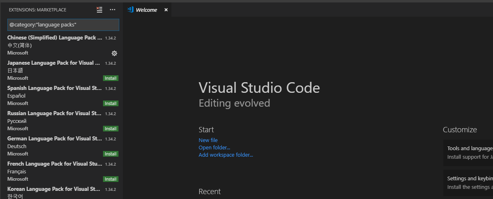493x199 pixels.
Task: Click the Open folder... link
Action: (214, 148)
